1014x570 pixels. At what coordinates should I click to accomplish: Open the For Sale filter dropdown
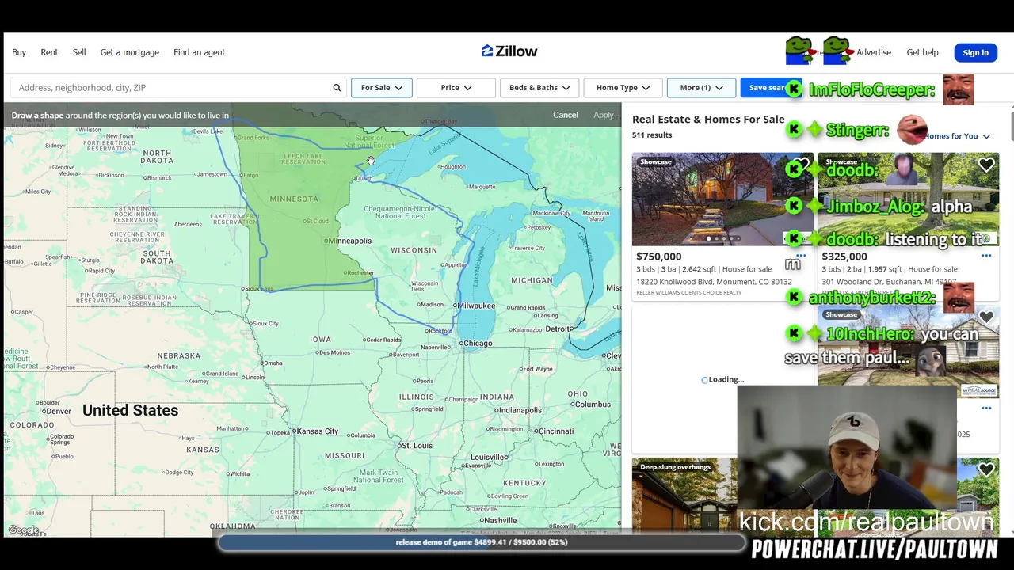381,88
